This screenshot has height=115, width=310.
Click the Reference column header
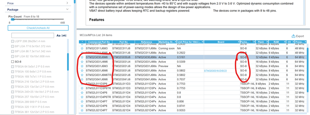pyautogui.click(x=147, y=42)
